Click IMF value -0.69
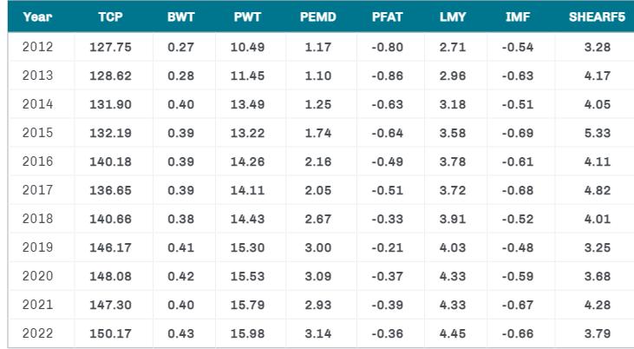The width and height of the screenshot is (634, 349). 516,133
